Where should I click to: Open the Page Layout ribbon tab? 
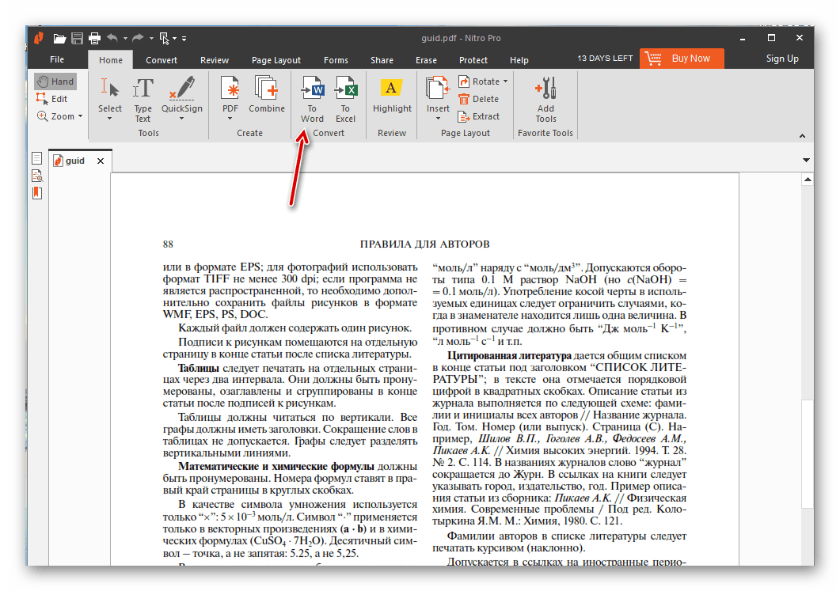(276, 60)
